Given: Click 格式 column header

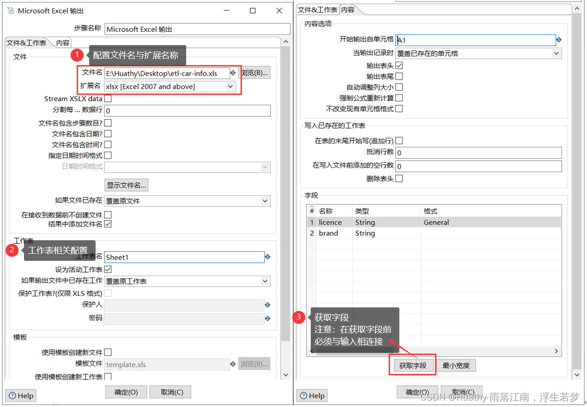Looking at the screenshot, I should pos(491,211).
